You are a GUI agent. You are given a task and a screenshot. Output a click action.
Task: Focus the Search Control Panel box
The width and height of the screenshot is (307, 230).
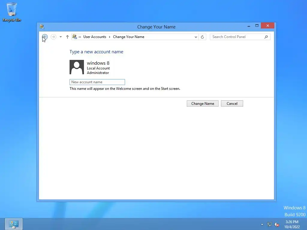tap(240, 37)
